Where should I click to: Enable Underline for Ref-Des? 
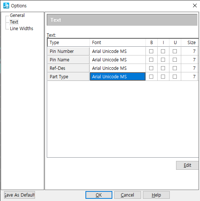(x=175, y=68)
